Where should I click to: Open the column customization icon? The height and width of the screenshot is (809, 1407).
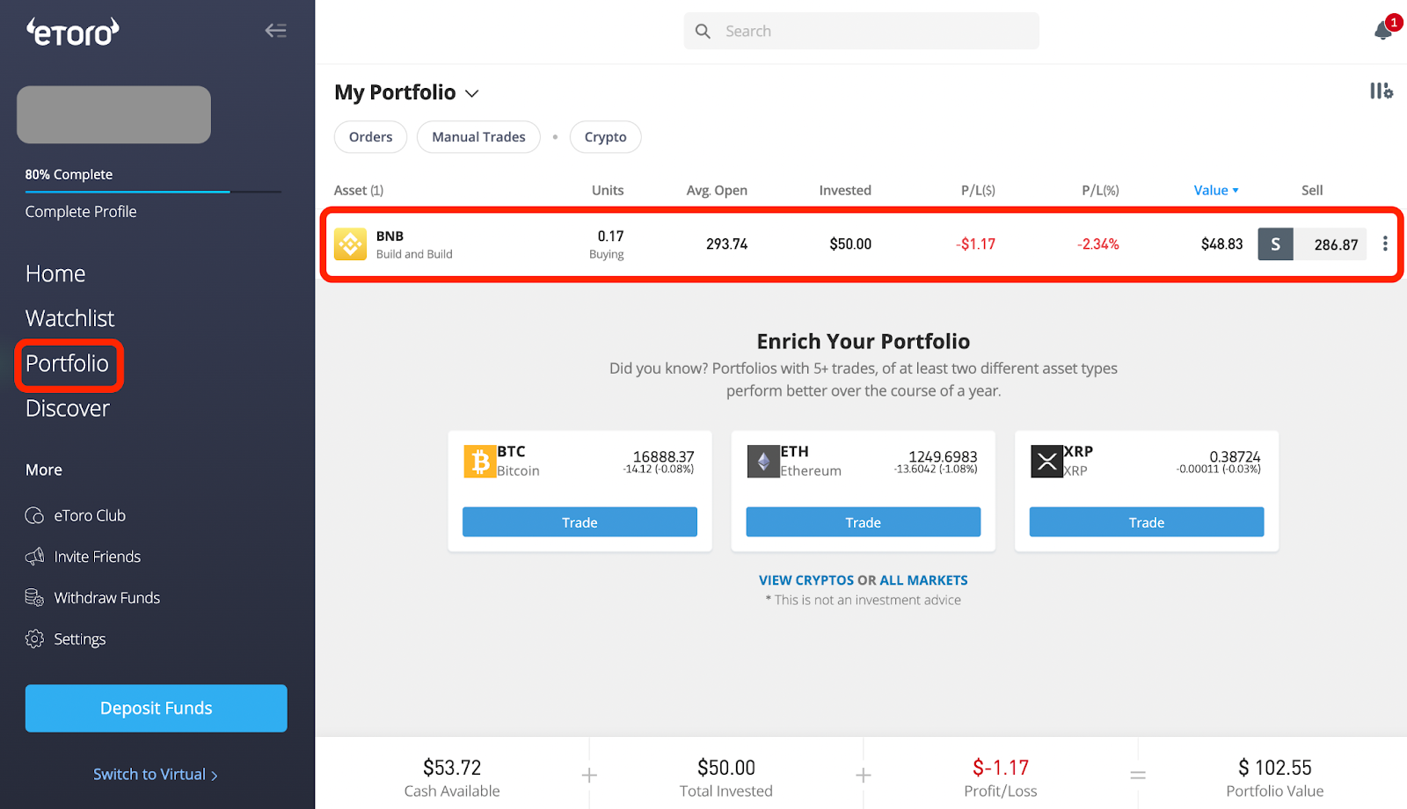1381,91
